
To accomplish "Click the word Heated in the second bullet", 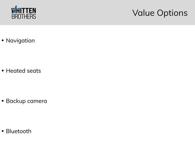I will pos(15,71).
